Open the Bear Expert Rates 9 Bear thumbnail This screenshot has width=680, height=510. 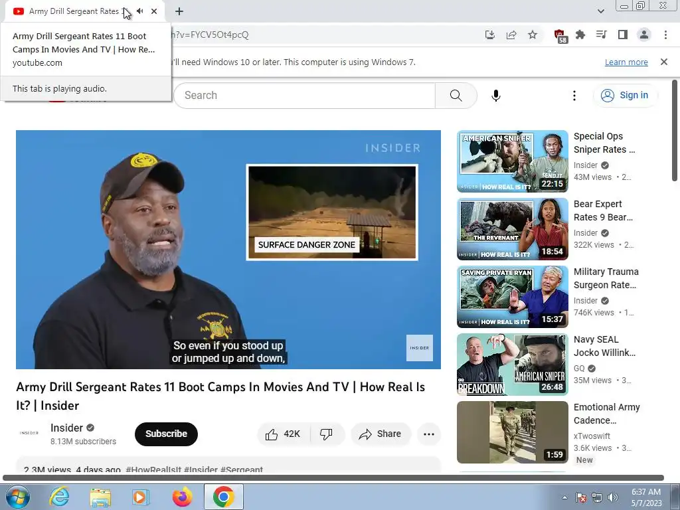[512, 229]
